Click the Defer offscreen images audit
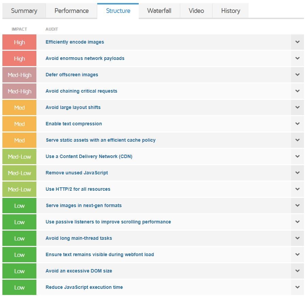 tap(72, 75)
